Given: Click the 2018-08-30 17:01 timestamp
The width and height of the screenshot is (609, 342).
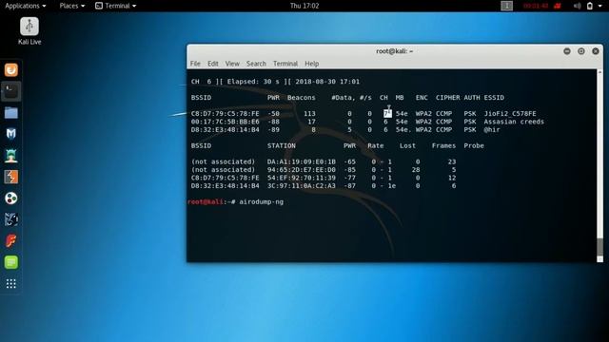Looking at the screenshot, I should click(327, 82).
